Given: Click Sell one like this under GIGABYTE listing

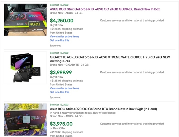Looking at the screenshot, I should 60,92.
